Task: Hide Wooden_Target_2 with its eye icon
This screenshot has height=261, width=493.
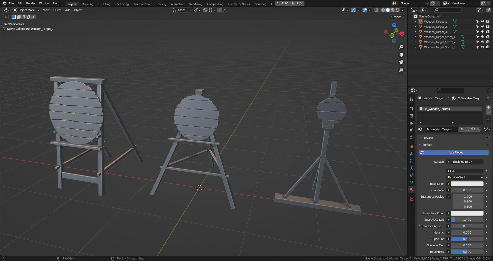Action: click(x=482, y=27)
